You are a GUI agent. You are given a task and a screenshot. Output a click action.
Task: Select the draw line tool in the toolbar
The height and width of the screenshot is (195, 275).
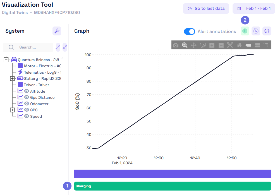click(203, 45)
